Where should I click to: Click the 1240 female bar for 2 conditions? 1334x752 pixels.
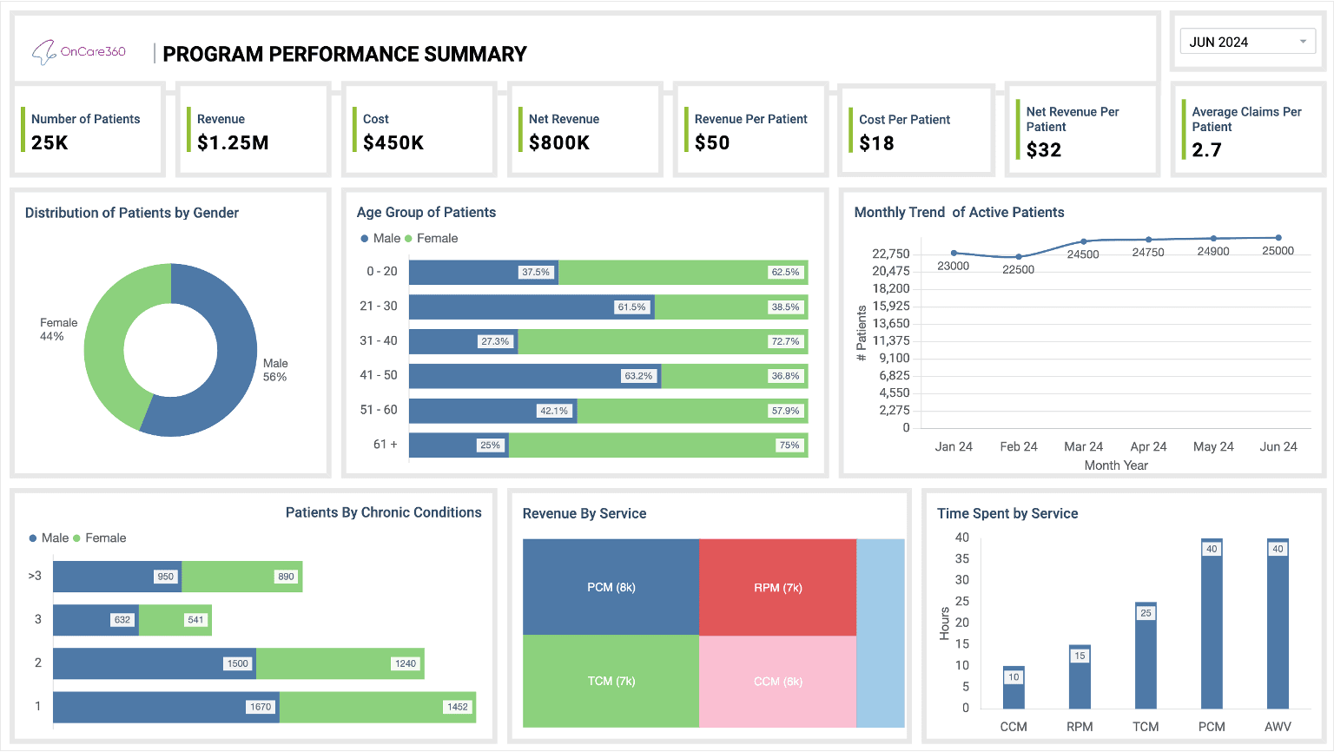point(340,663)
